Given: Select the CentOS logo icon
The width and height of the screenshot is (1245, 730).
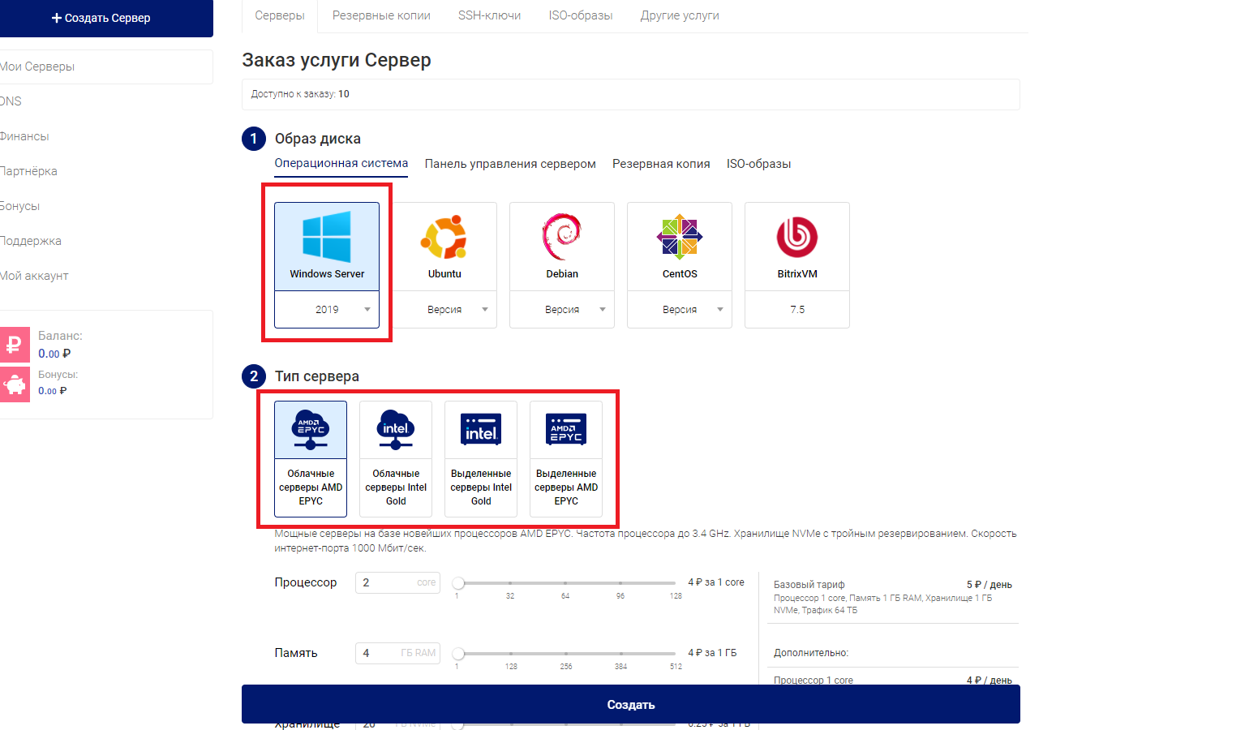Looking at the screenshot, I should pyautogui.click(x=680, y=237).
